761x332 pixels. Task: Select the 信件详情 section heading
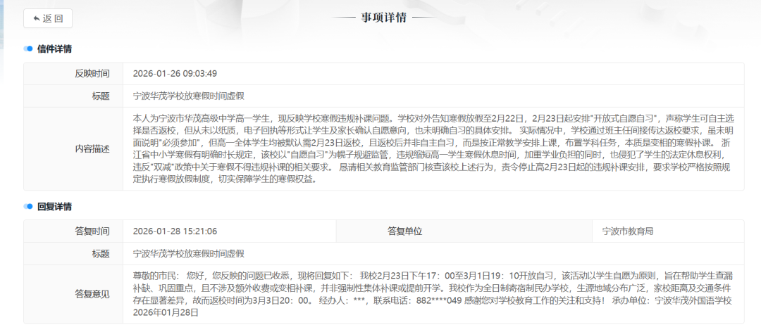pyautogui.click(x=54, y=49)
